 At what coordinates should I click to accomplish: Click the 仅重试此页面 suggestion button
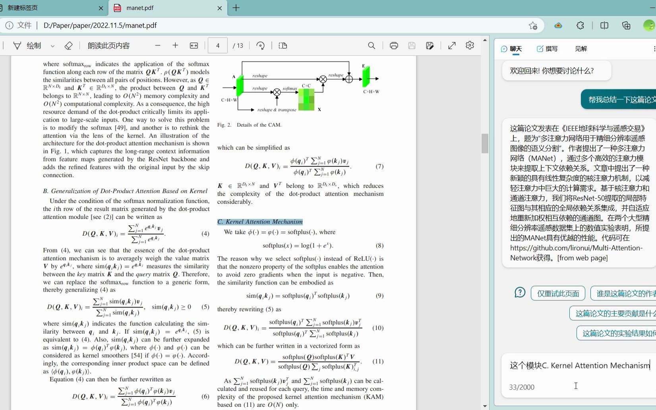pos(558,294)
